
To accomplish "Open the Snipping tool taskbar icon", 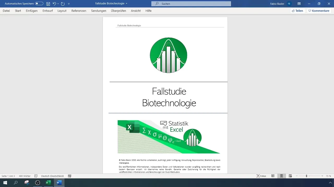I will tap(27, 183).
